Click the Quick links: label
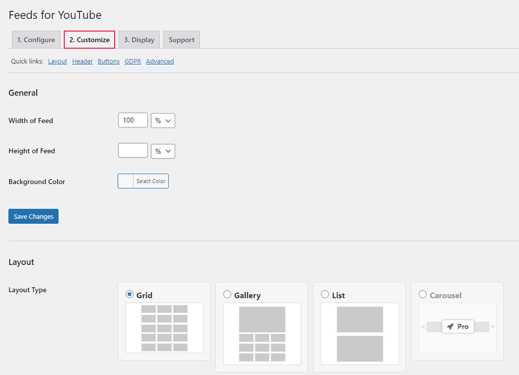Viewport: 519px width, 375px height. [27, 61]
